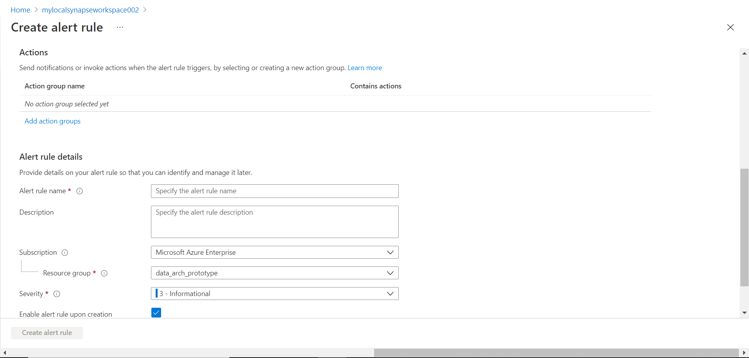749x358 pixels.
Task: Click the Actions section heading
Action: (34, 53)
